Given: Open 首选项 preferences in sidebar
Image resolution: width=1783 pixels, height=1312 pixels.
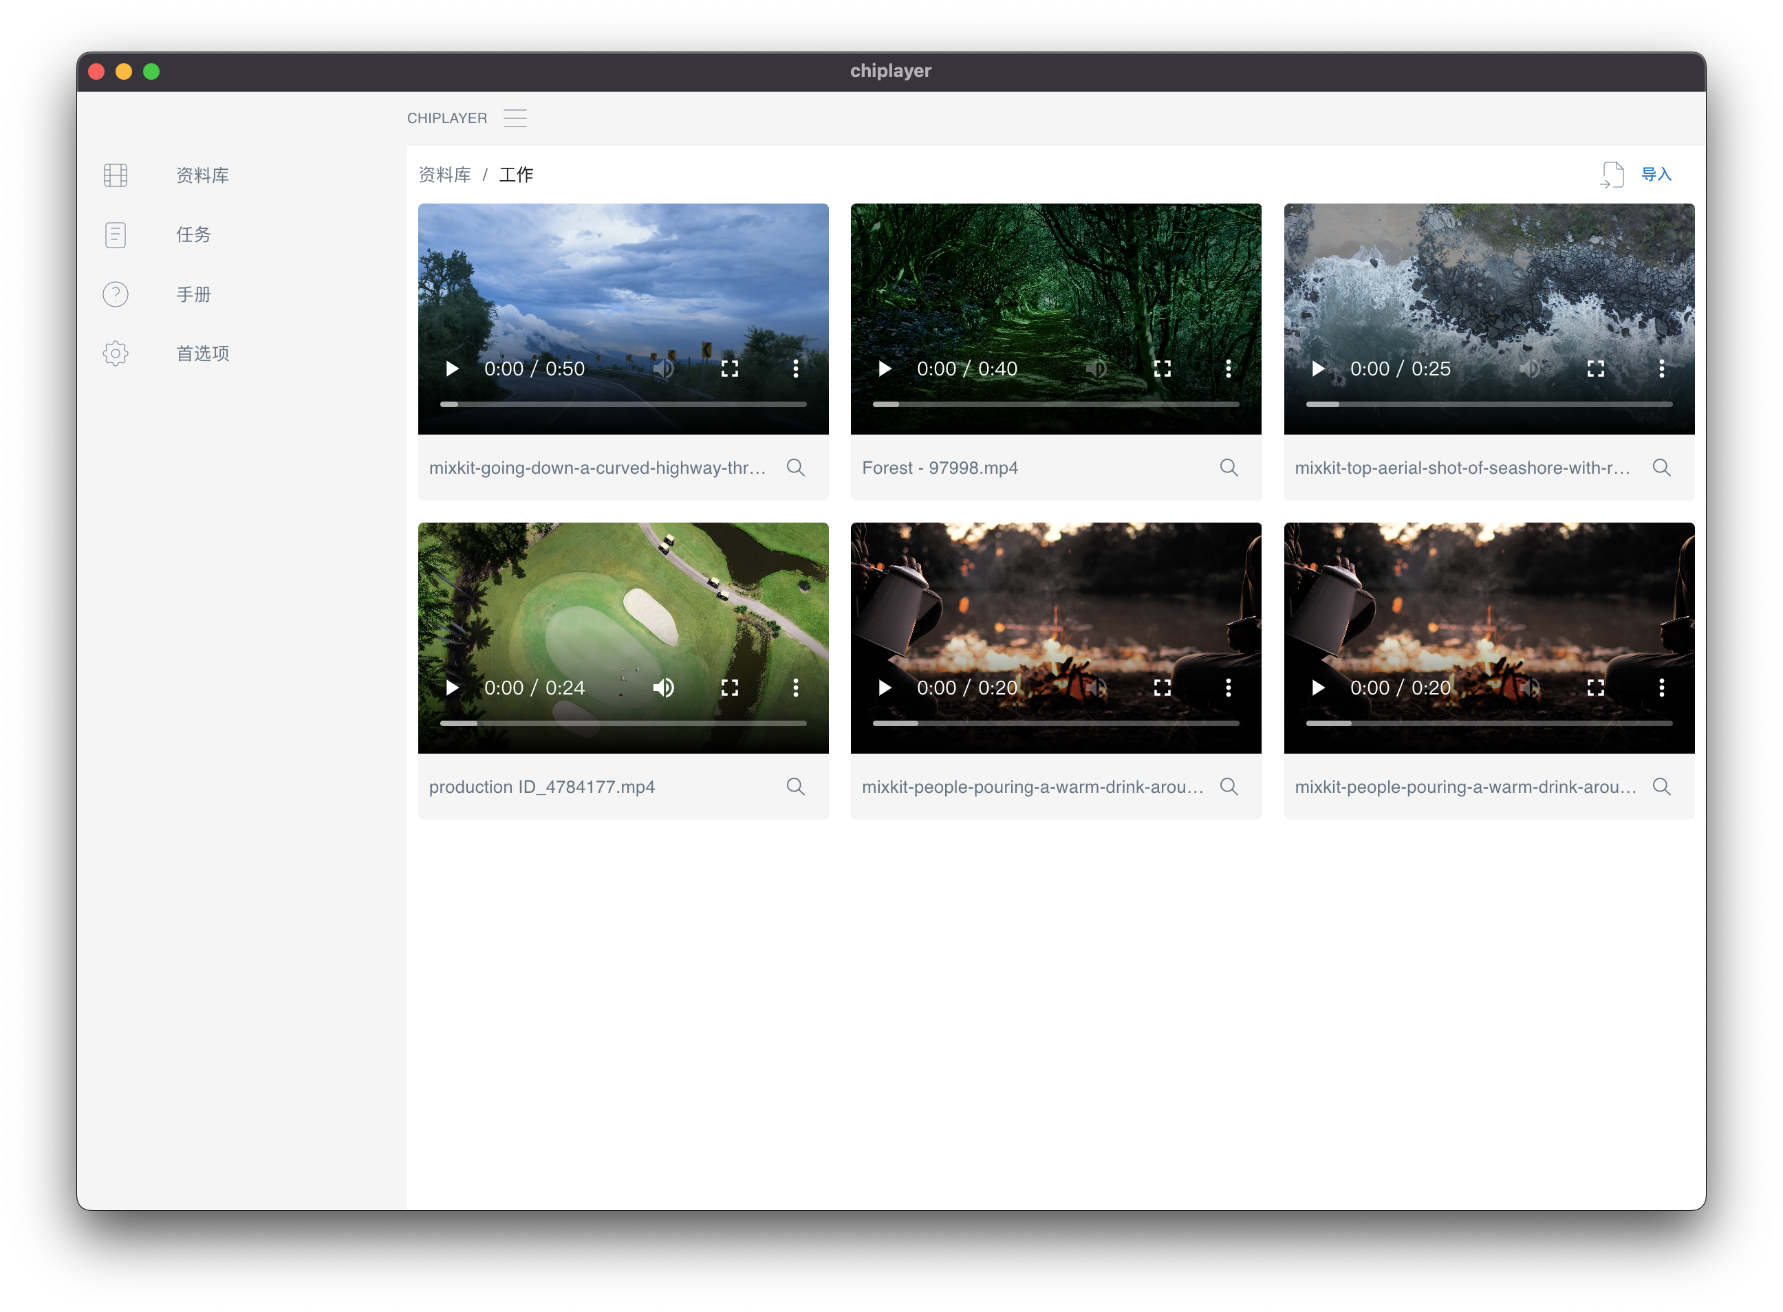Looking at the screenshot, I should point(202,353).
